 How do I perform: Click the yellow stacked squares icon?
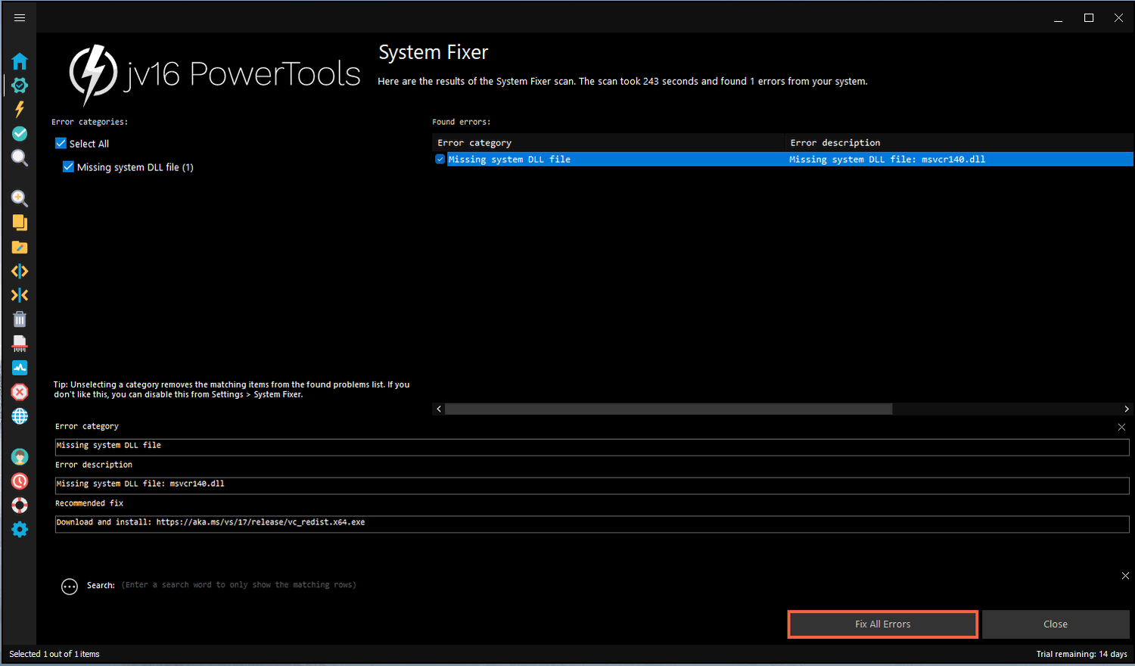pos(20,223)
